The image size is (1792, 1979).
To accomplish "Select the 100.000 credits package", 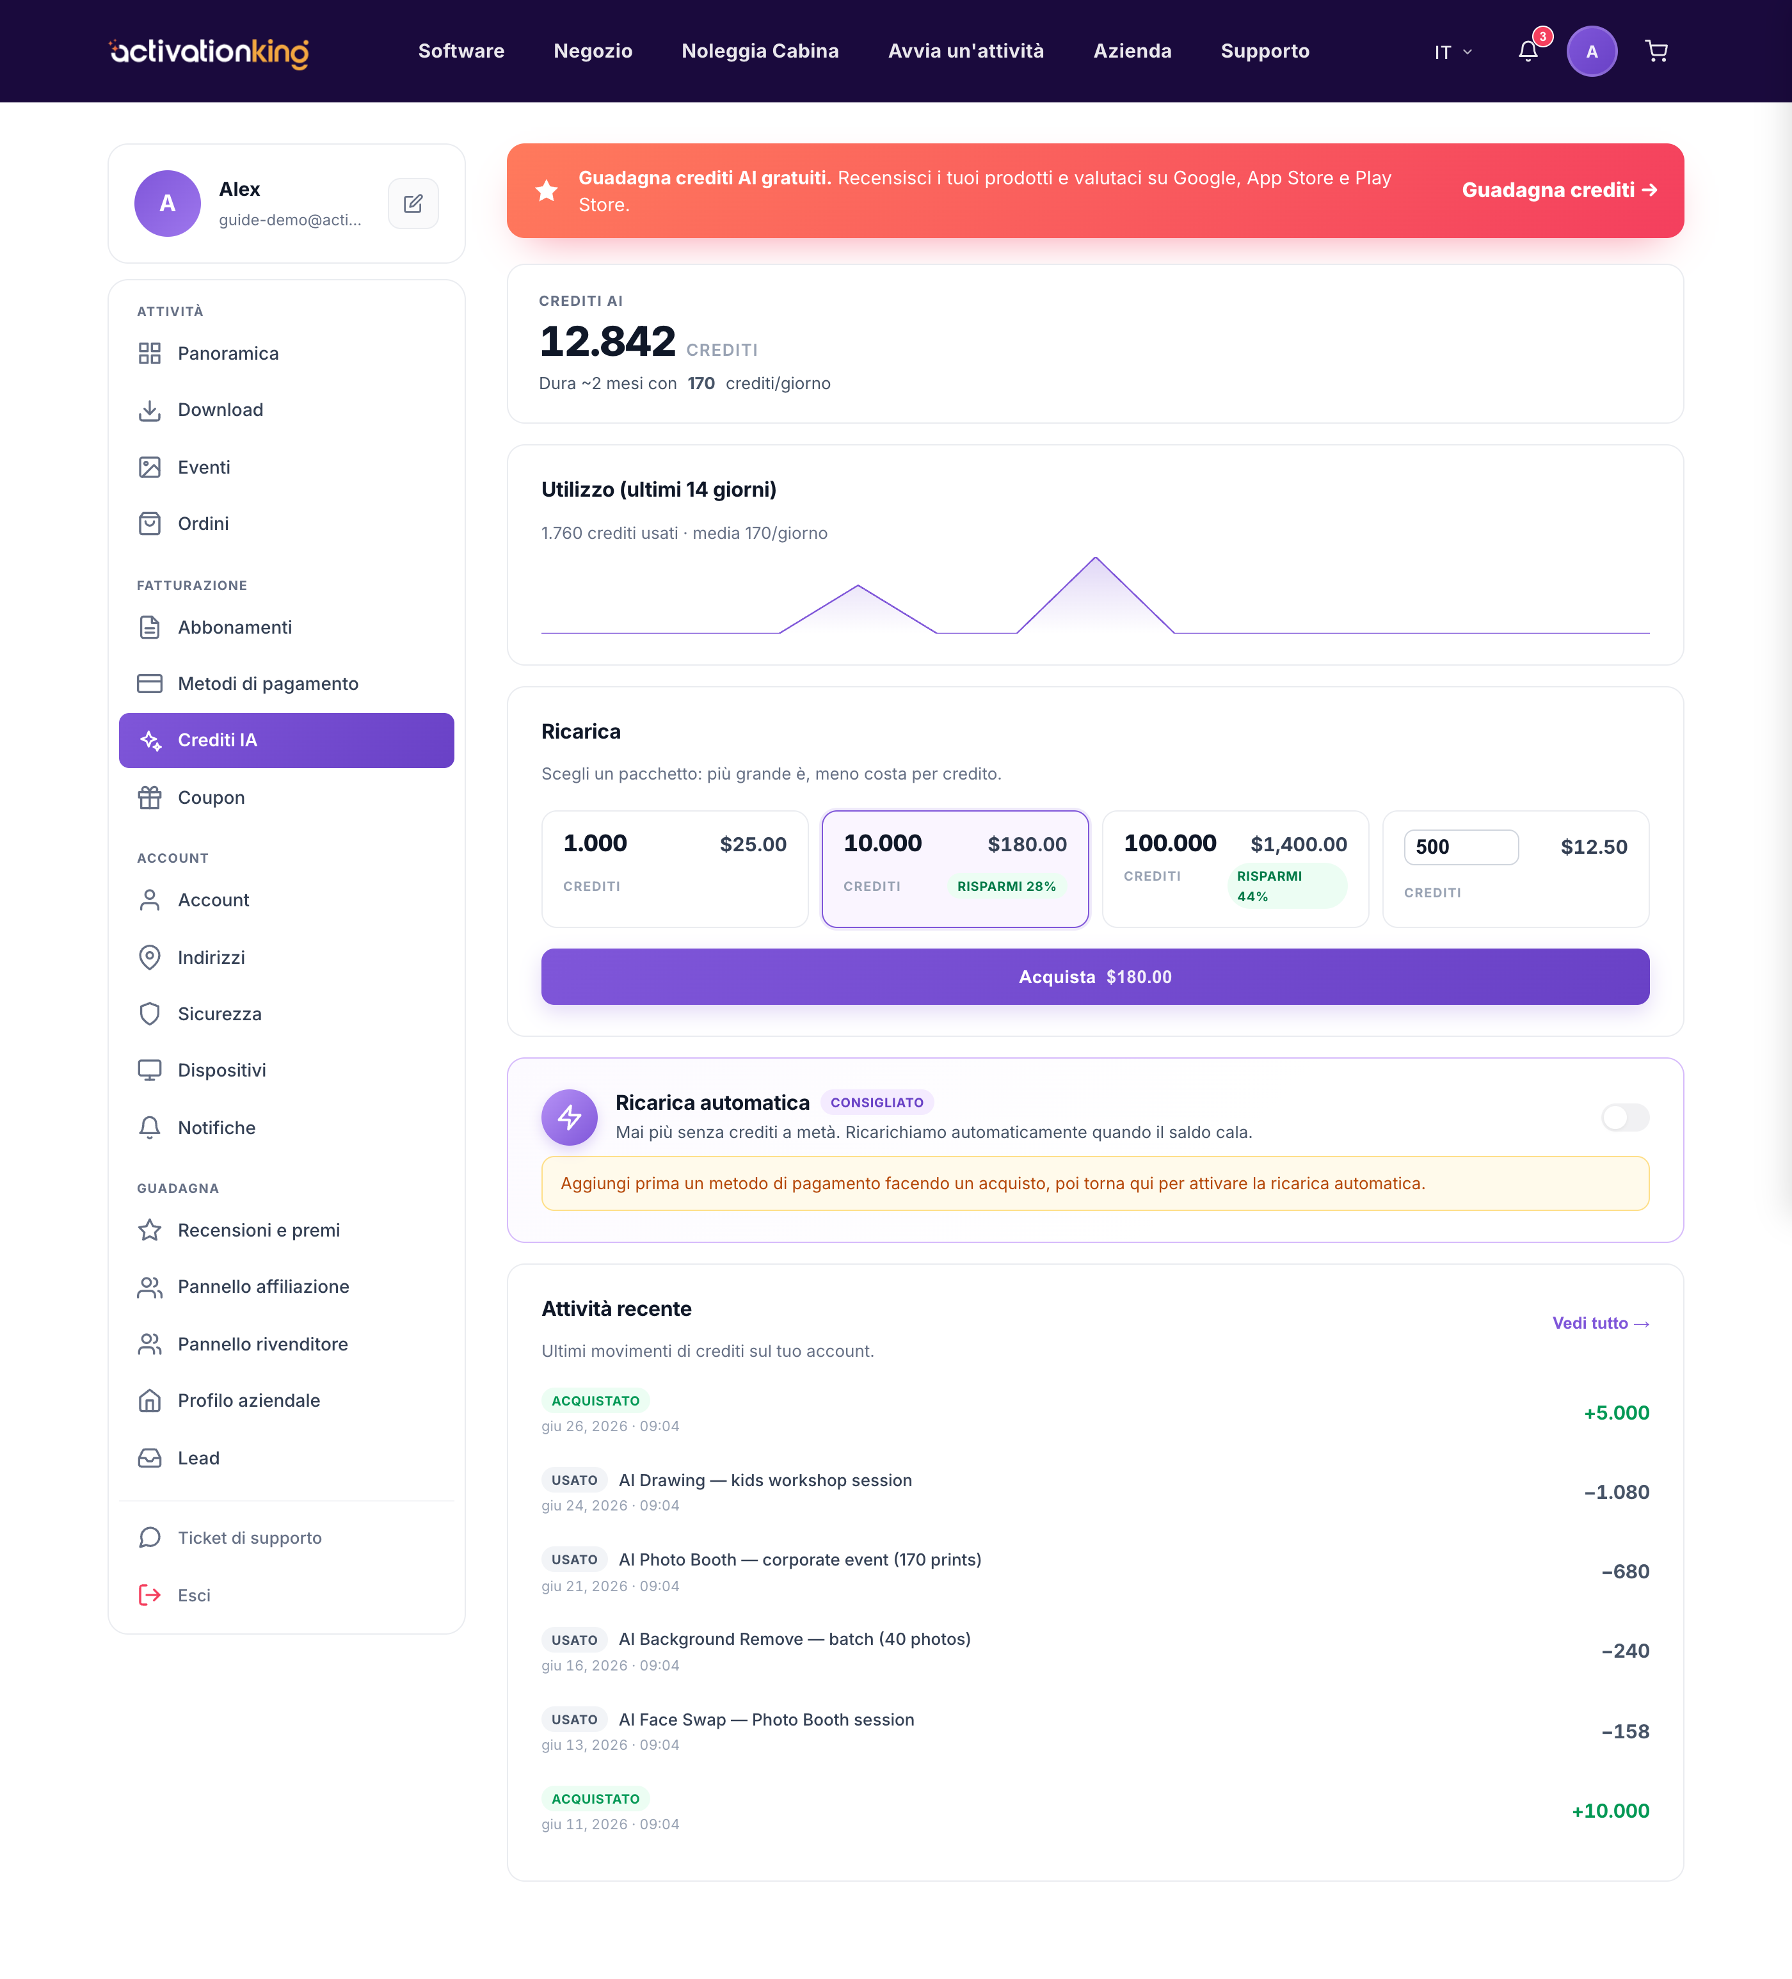I will [x=1235, y=869].
